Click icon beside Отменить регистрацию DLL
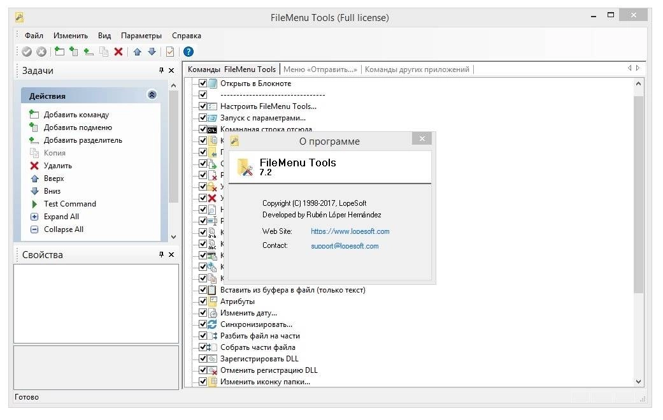This screenshot has height=420, width=663. point(213,370)
